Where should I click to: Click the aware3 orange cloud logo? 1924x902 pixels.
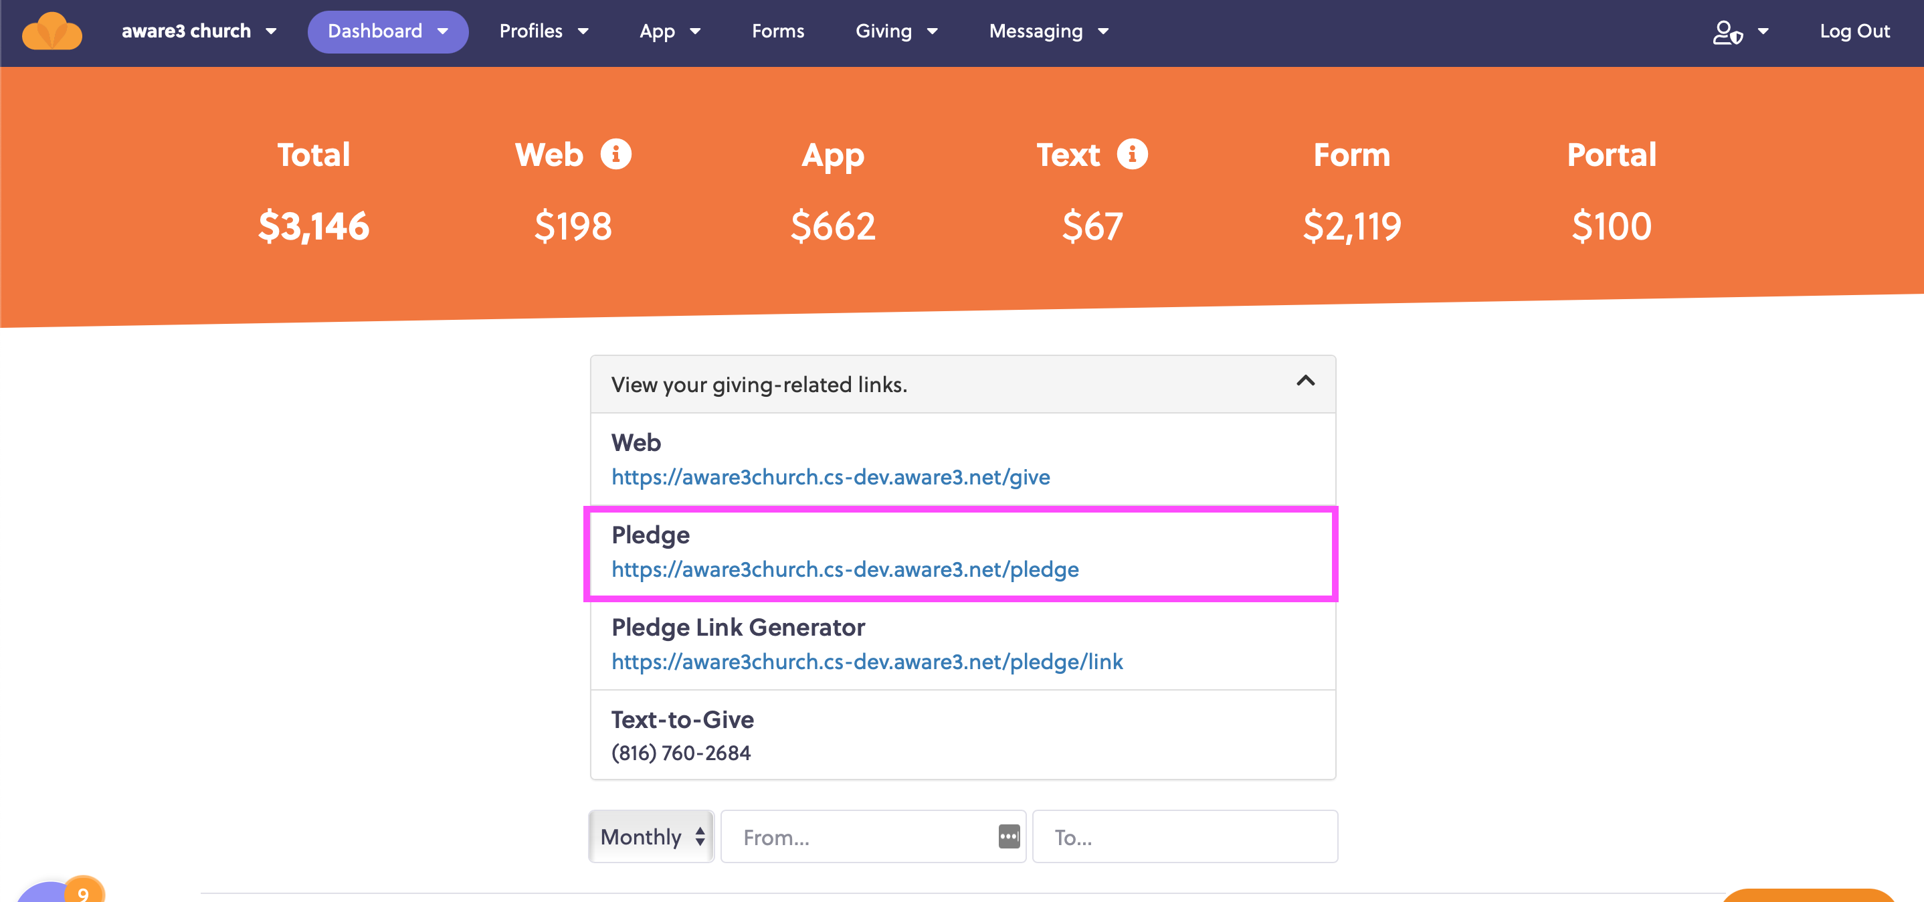[x=52, y=31]
